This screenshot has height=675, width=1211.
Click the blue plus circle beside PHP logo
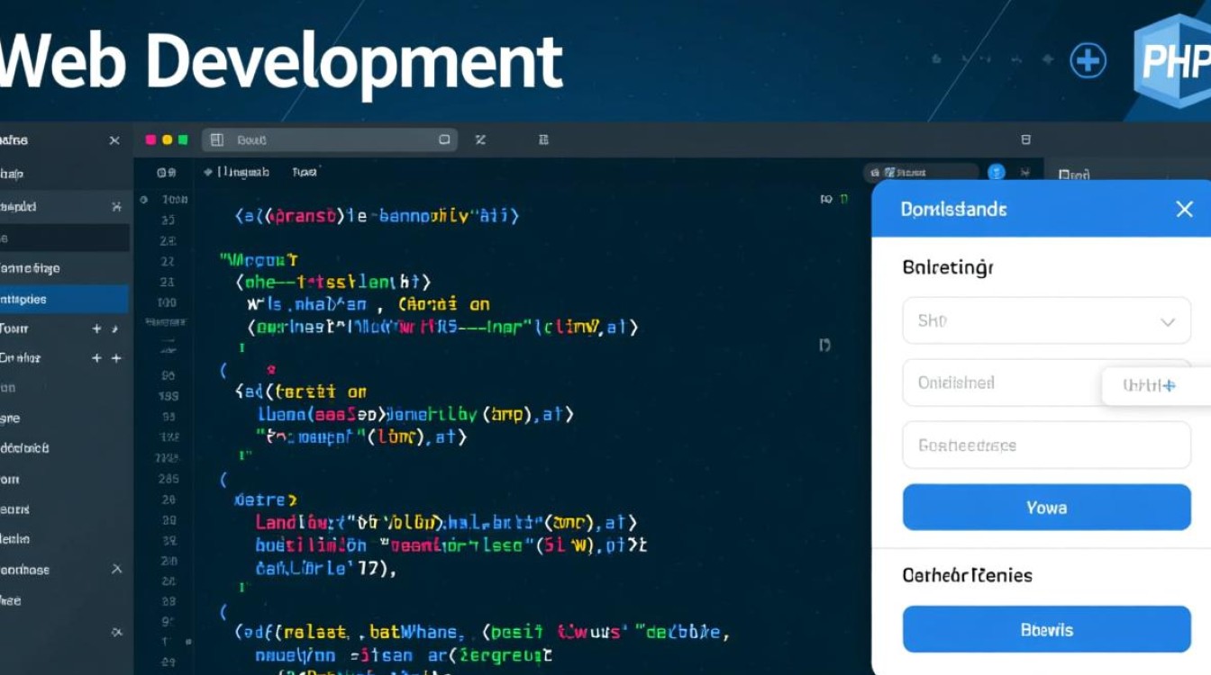tap(1088, 61)
